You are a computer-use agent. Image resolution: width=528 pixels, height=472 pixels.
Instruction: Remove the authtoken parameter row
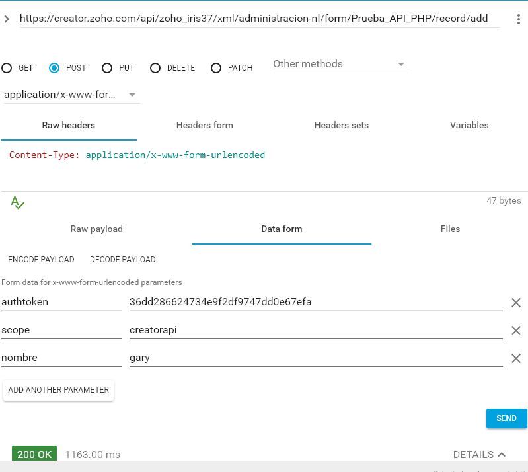[x=516, y=303]
